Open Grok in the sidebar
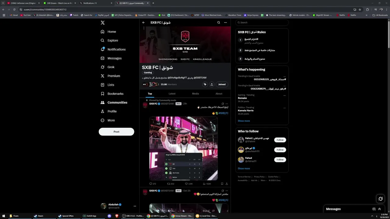This screenshot has height=219, width=390. click(107, 67)
